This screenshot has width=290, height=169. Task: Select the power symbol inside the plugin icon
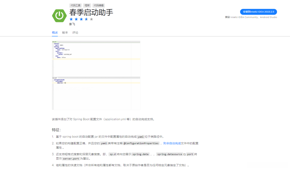(59, 15)
